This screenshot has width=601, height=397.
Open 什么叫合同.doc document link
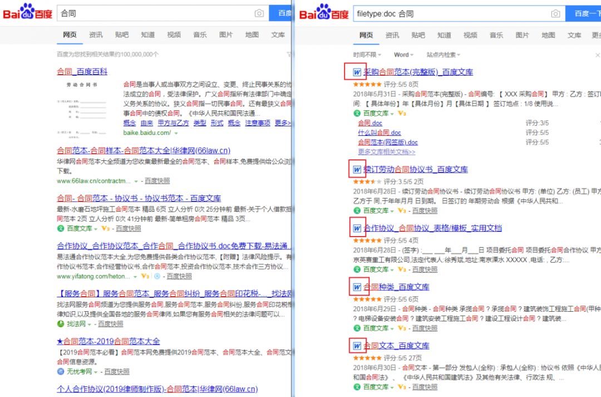(380, 133)
